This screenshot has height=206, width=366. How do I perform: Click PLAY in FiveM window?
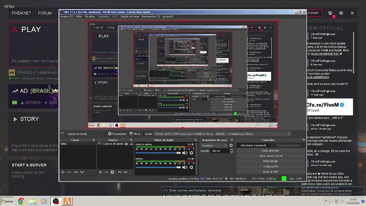point(31,29)
